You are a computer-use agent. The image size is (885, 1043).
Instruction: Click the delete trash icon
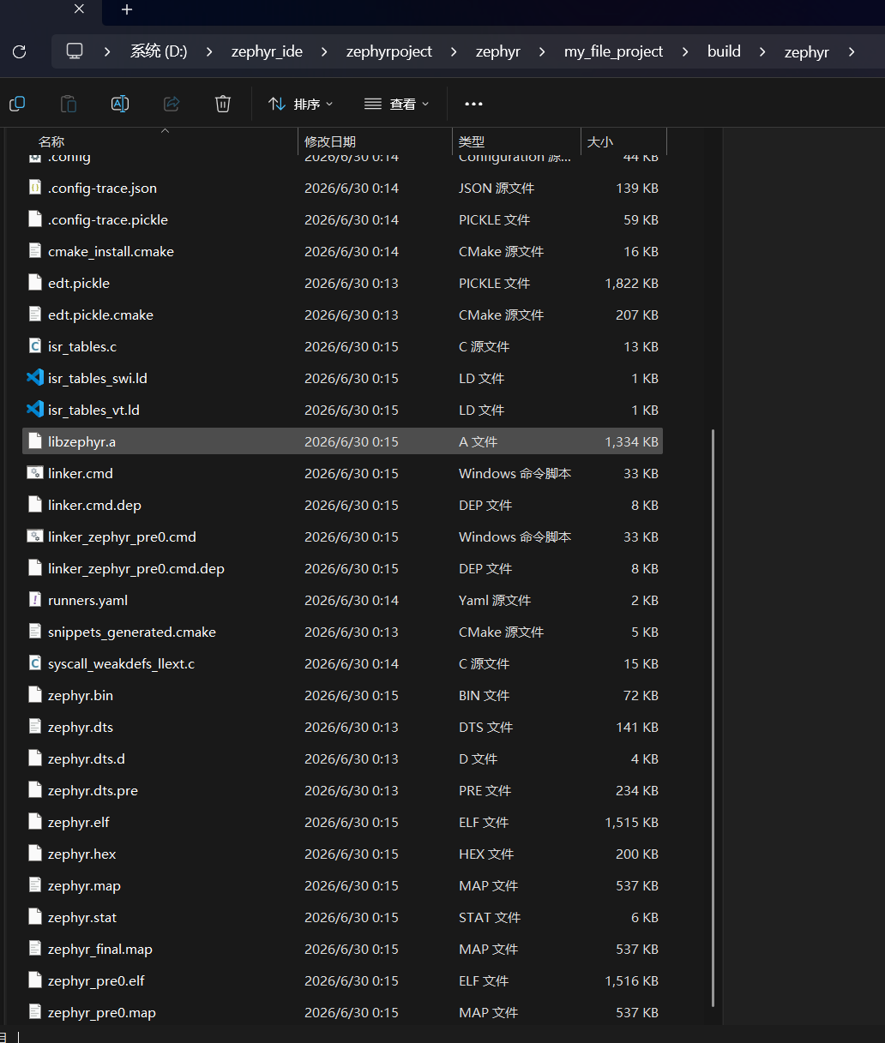223,104
